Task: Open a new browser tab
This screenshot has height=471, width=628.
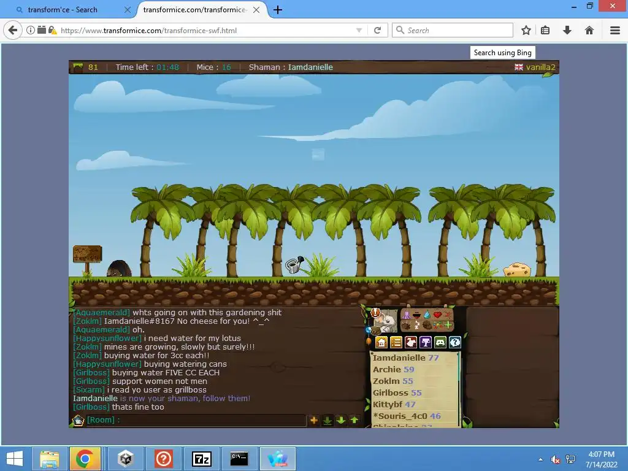Action: 278,10
